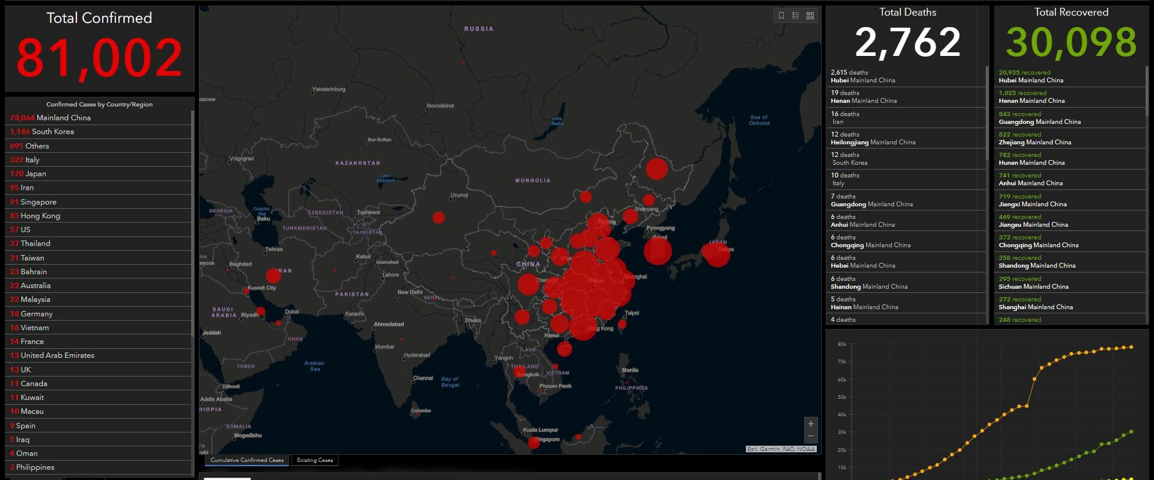Select South Korea in confirmed cases list
The image size is (1154, 480).
tap(98, 132)
